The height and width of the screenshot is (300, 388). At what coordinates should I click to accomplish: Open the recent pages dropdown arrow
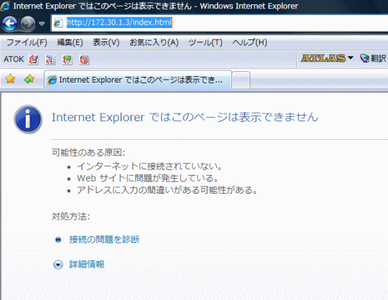point(42,24)
